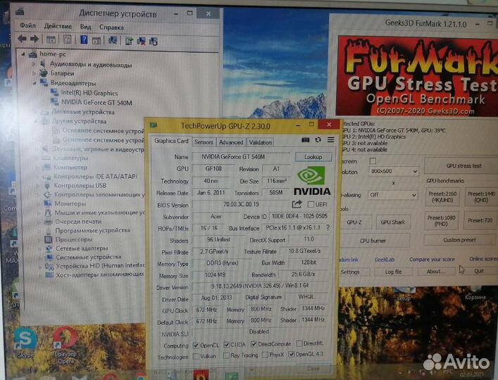Toggle the FurMark fullscreen checkbox
Viewport: 498px width, 380px height.
click(x=373, y=161)
